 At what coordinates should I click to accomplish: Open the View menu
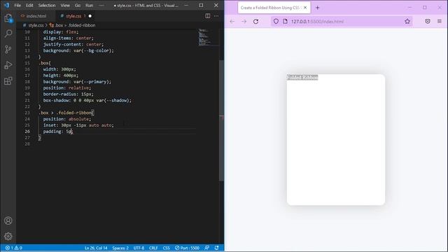(x=65, y=5)
